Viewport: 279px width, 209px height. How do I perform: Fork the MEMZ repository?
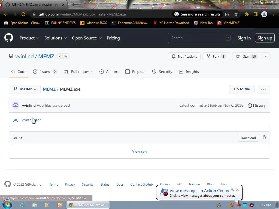[x=216, y=57]
